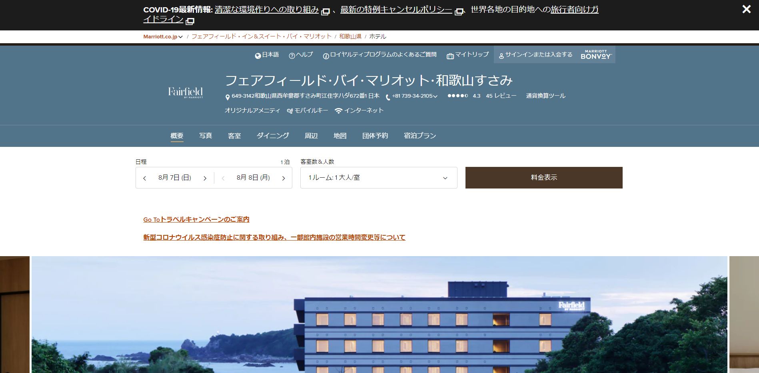Click the map pin address icon
The width and height of the screenshot is (759, 373).
[228, 97]
